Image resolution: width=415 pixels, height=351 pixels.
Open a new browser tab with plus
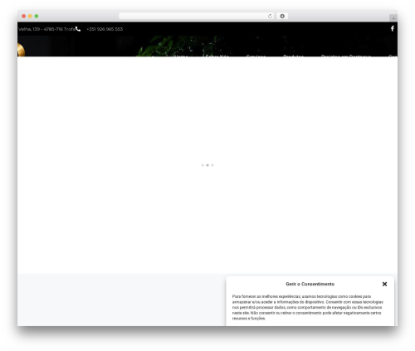pos(393,18)
